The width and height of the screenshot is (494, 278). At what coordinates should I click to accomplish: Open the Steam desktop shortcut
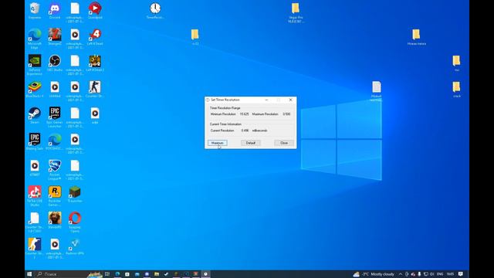pyautogui.click(x=35, y=115)
